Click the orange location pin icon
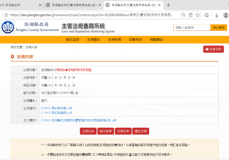229x160 pixels. (x=12, y=57)
